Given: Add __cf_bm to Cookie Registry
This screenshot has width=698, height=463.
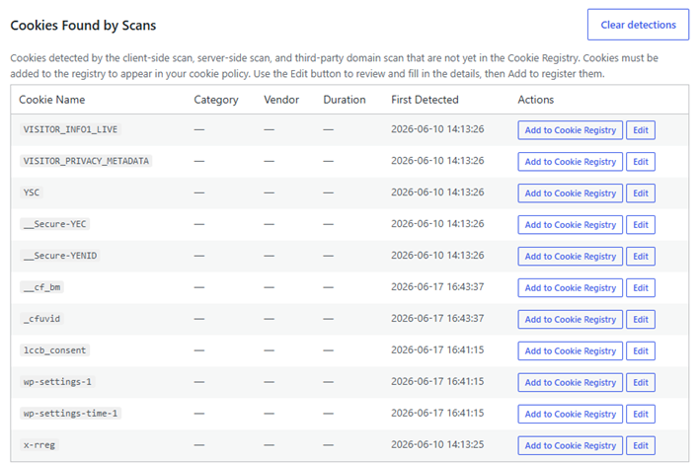Looking at the screenshot, I should (571, 288).
